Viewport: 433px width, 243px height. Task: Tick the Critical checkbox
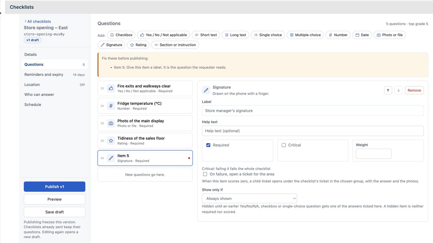click(284, 145)
